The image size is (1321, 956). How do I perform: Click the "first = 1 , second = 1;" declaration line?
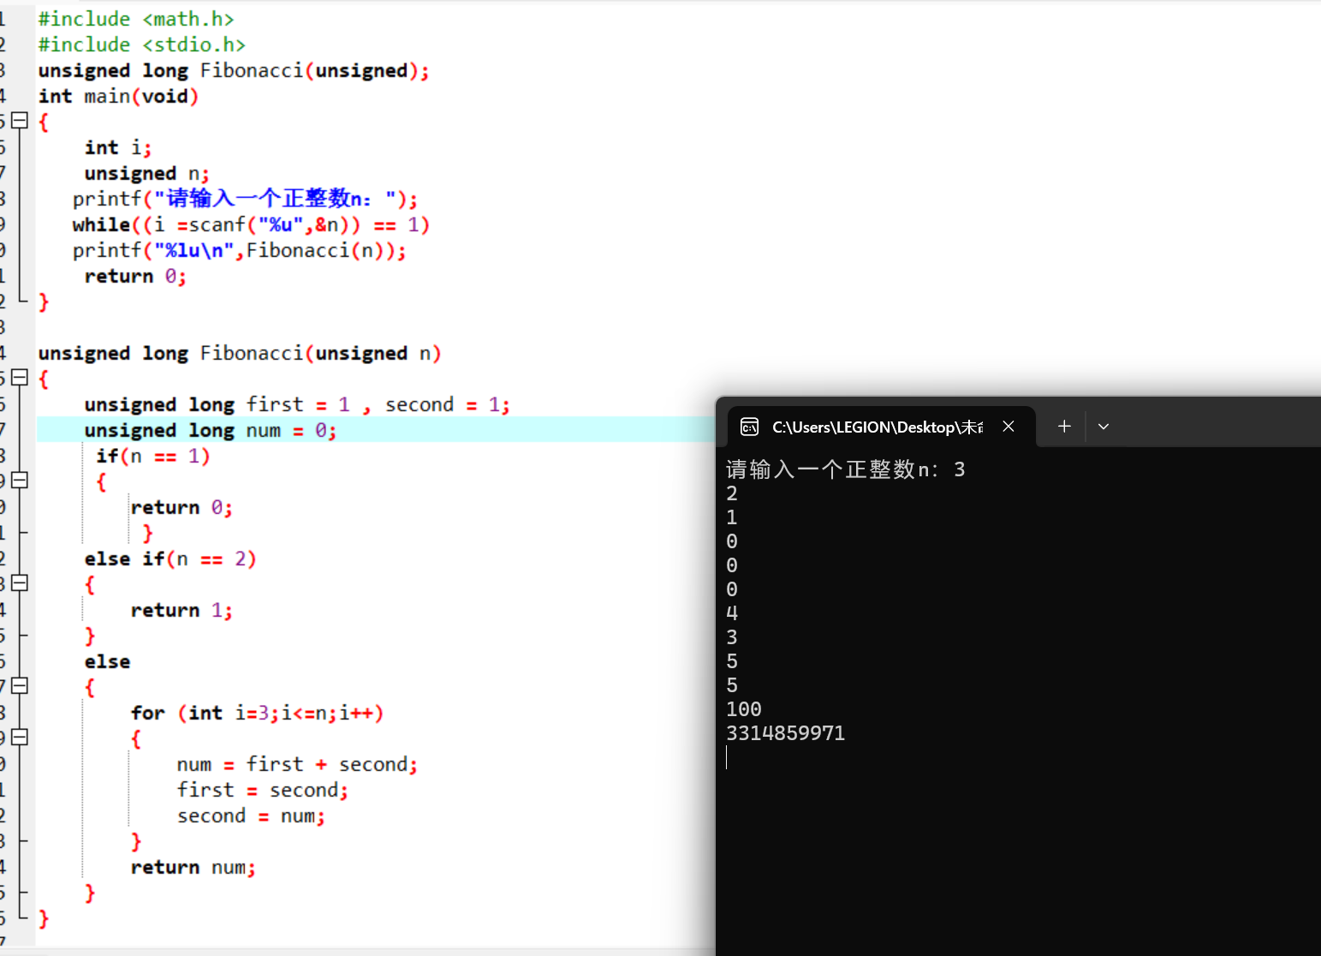point(297,404)
